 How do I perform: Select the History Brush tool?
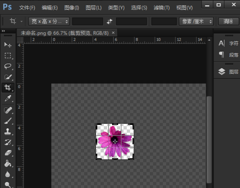pos(8,142)
